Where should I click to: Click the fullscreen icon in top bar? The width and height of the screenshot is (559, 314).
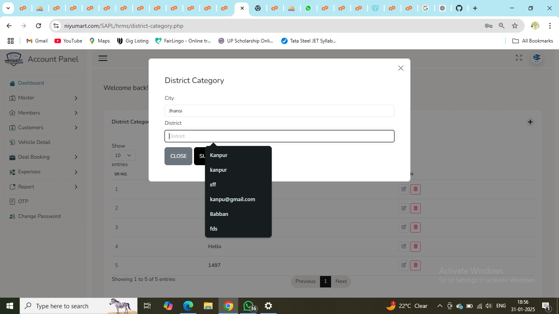[x=519, y=58]
